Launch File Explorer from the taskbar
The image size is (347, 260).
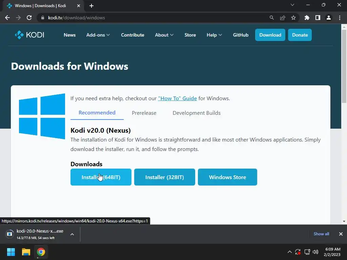(26, 252)
